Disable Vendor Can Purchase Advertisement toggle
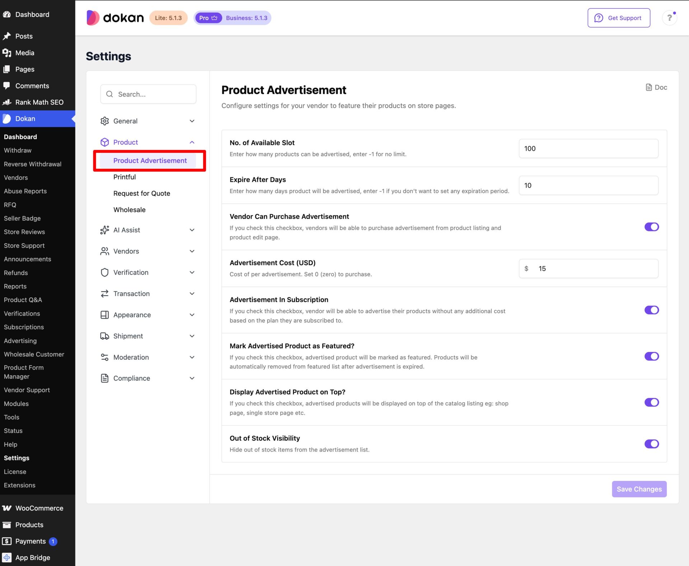689x566 pixels. [651, 227]
